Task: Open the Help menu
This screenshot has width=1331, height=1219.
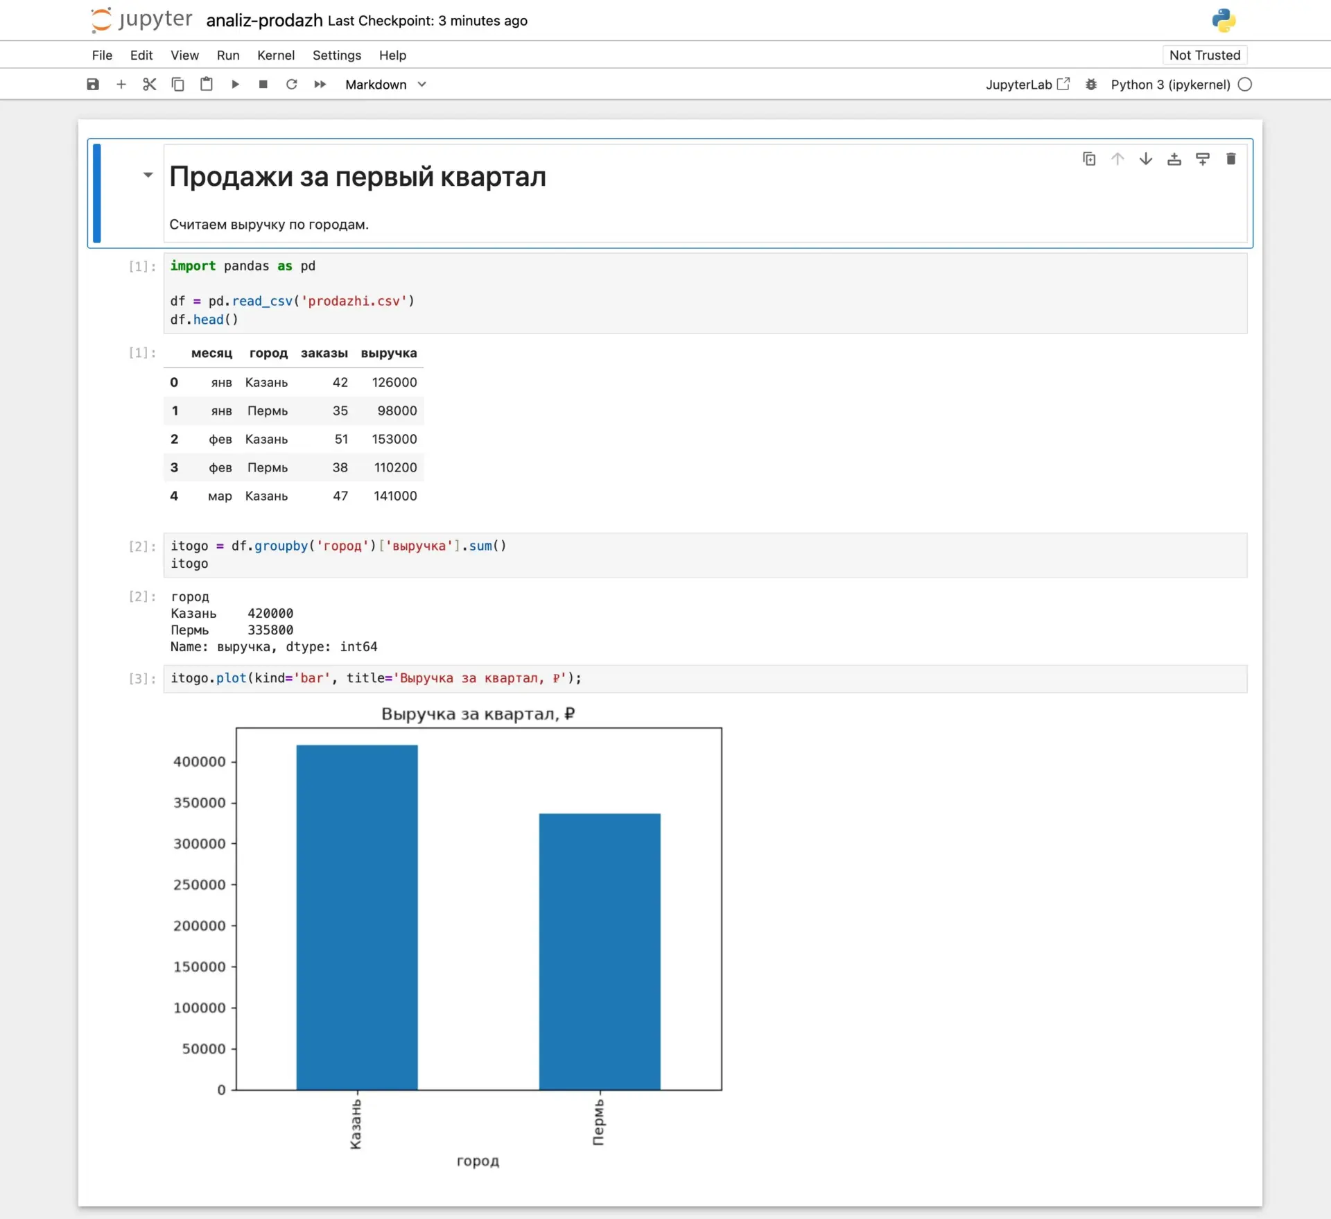Action: (392, 55)
